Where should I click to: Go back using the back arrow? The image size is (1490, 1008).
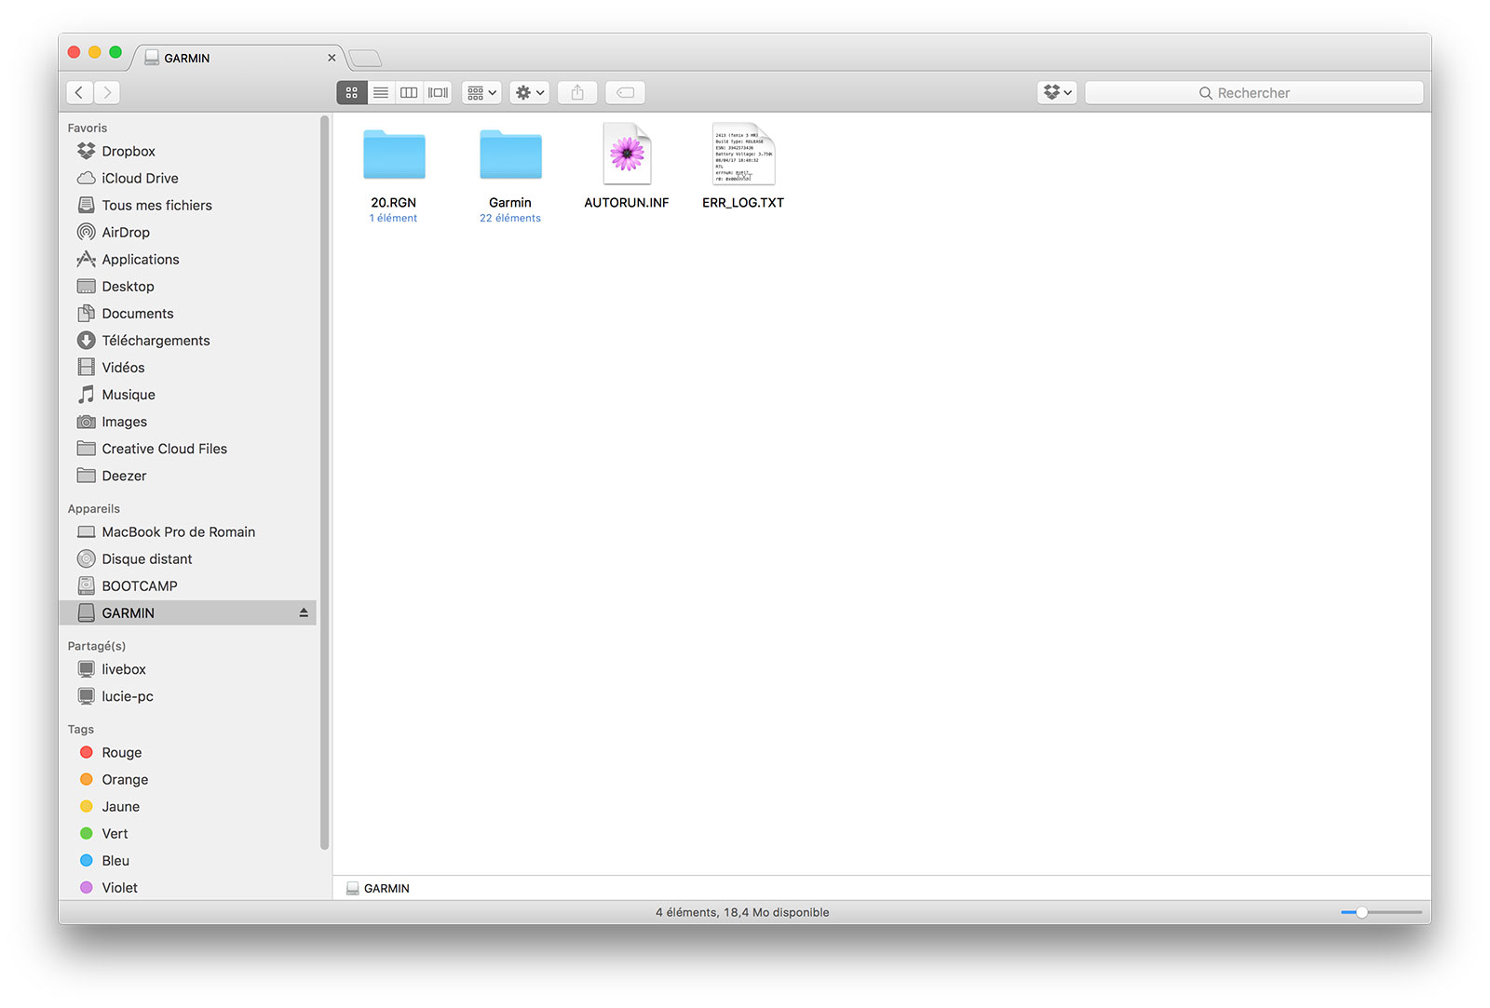point(80,92)
